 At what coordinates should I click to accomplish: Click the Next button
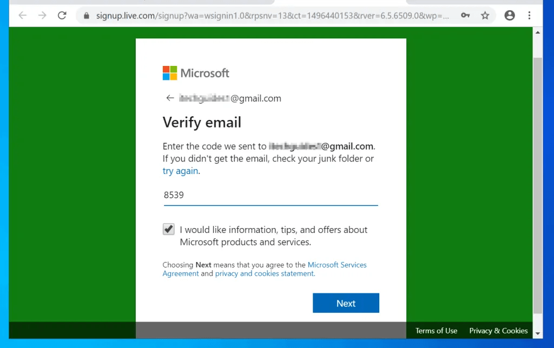[x=346, y=303]
